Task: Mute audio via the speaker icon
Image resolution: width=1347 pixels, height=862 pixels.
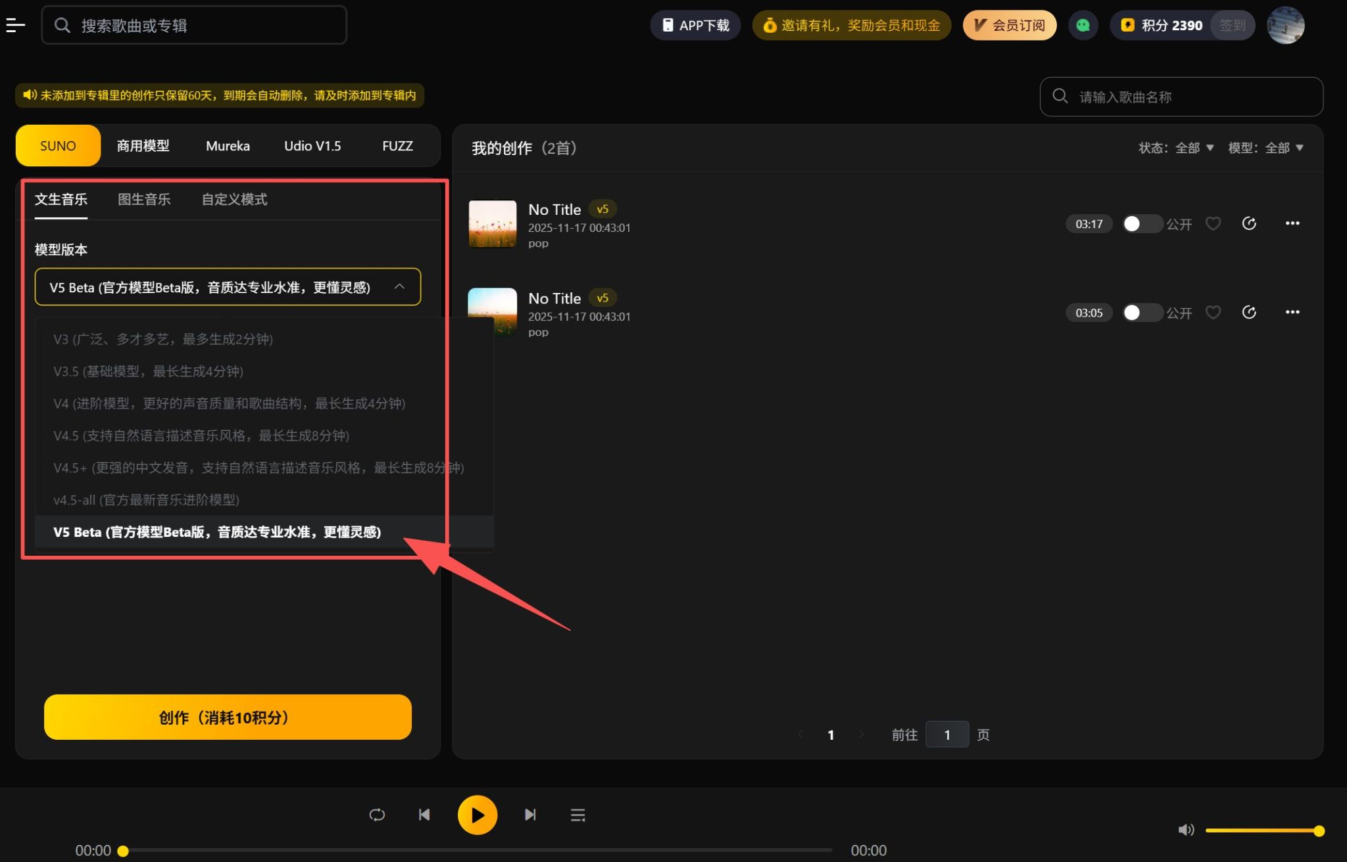Action: pos(1187,830)
